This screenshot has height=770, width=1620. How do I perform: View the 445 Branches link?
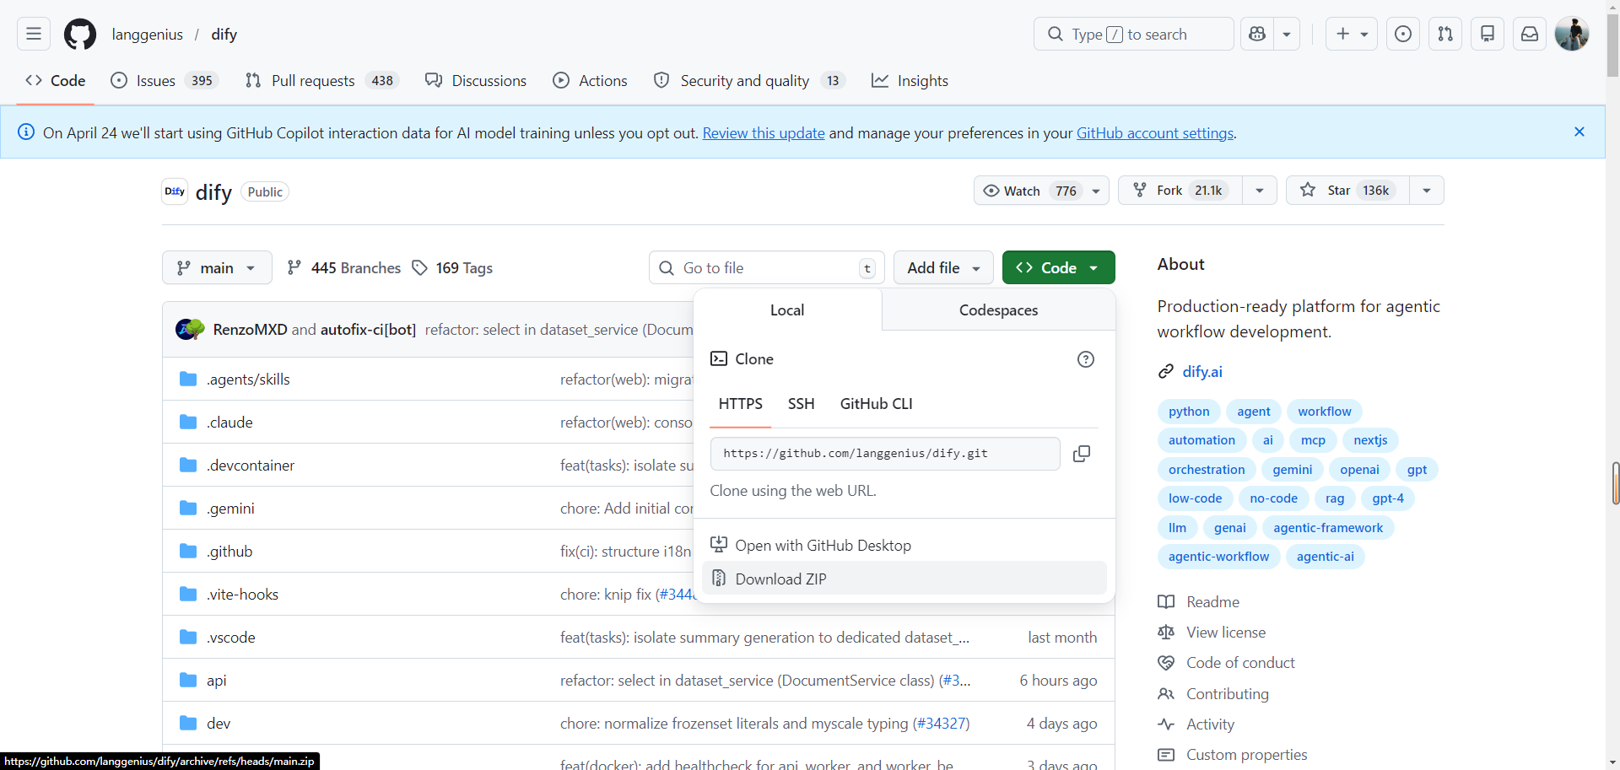pyautogui.click(x=344, y=267)
